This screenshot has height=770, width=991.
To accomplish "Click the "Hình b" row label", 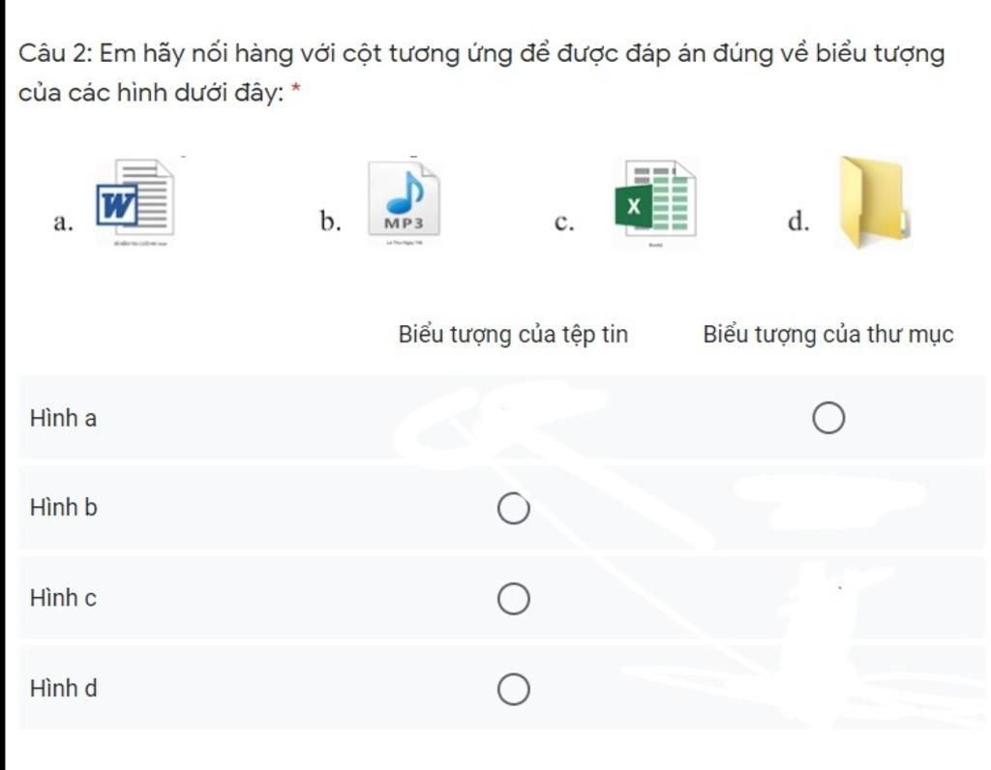I will [63, 507].
